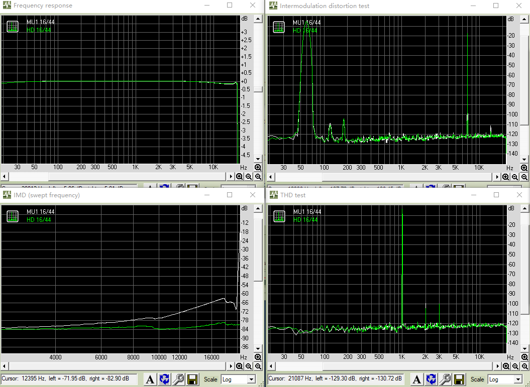Click the zoom icon beside Hz in Frequency response

pyautogui.click(x=258, y=167)
